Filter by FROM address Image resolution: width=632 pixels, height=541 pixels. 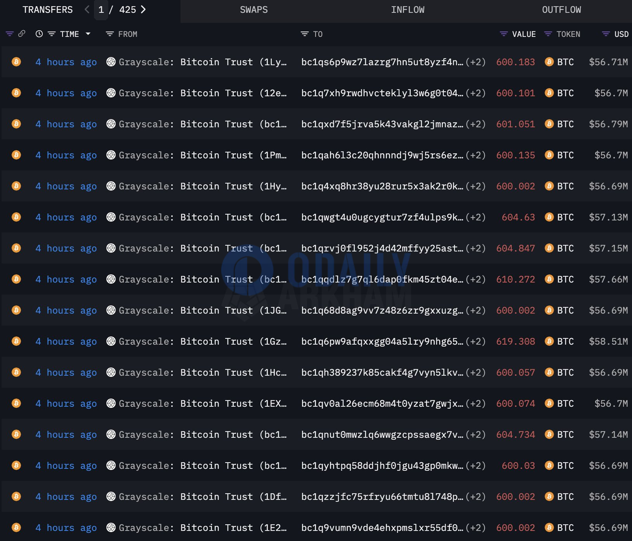coord(110,34)
